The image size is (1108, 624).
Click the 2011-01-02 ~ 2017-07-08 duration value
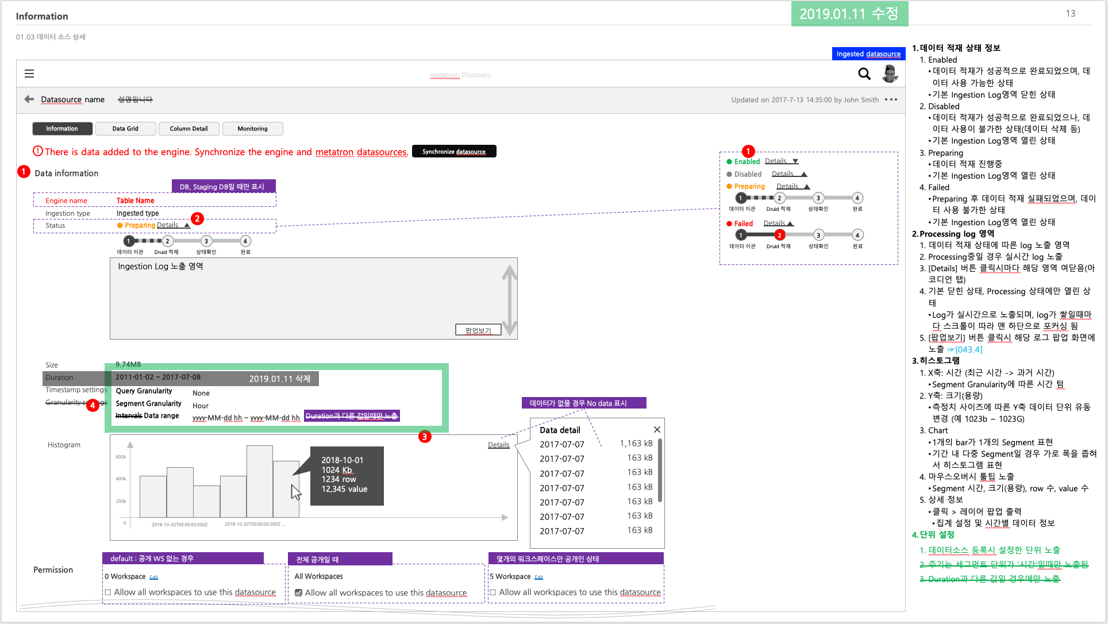158,377
